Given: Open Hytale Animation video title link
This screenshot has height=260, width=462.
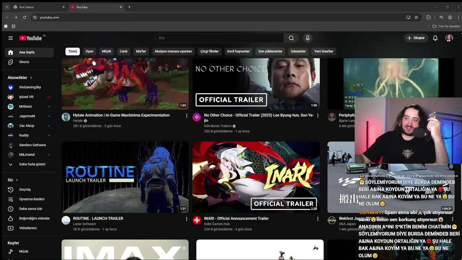Looking at the screenshot, I should tap(121, 115).
